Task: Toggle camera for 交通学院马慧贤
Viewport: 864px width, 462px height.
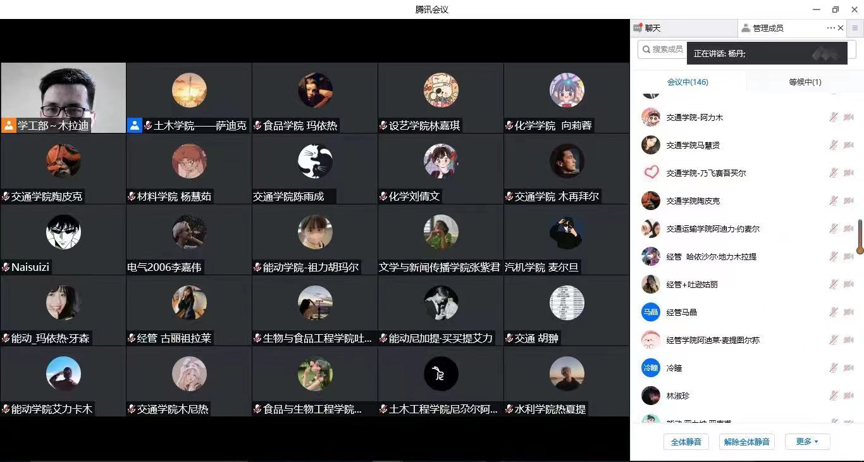Action: [849, 146]
